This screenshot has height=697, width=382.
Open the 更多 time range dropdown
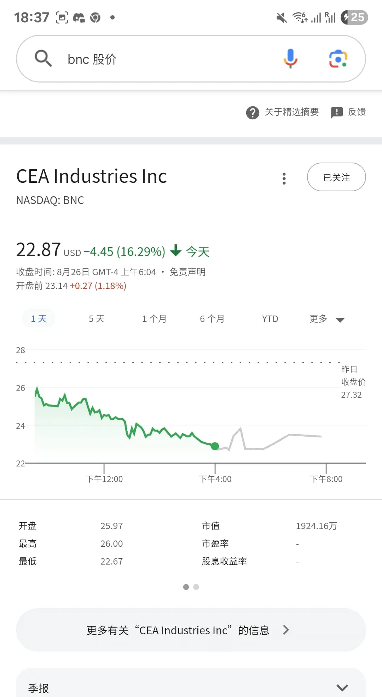coord(327,319)
